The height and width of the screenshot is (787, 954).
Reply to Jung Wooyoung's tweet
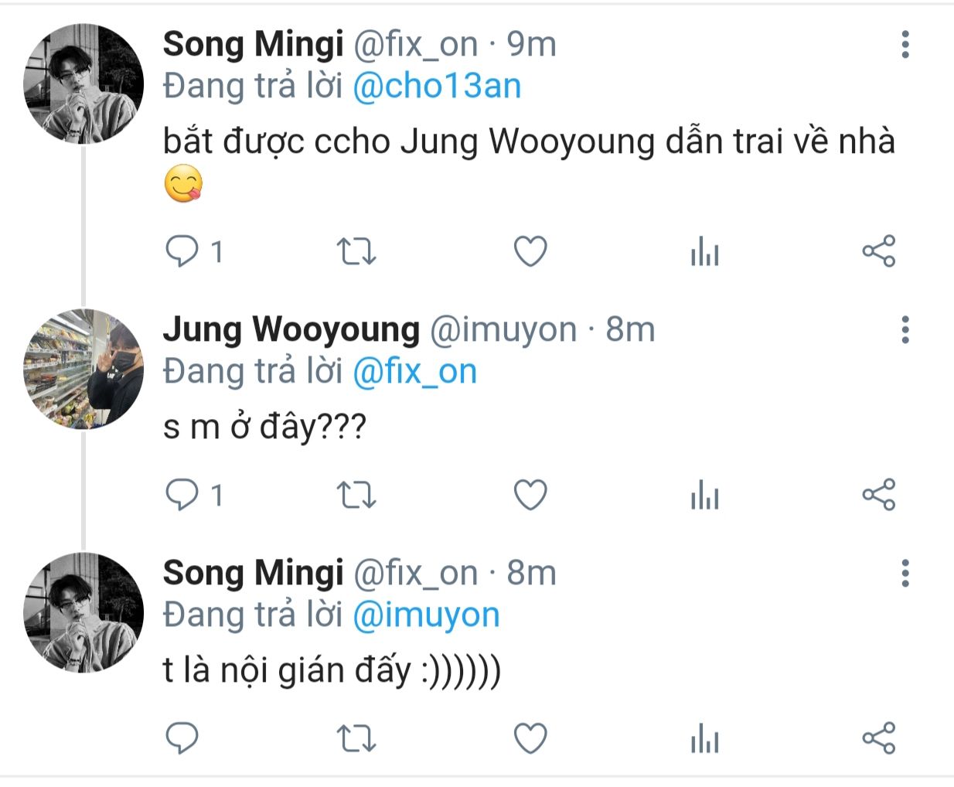pos(182,495)
